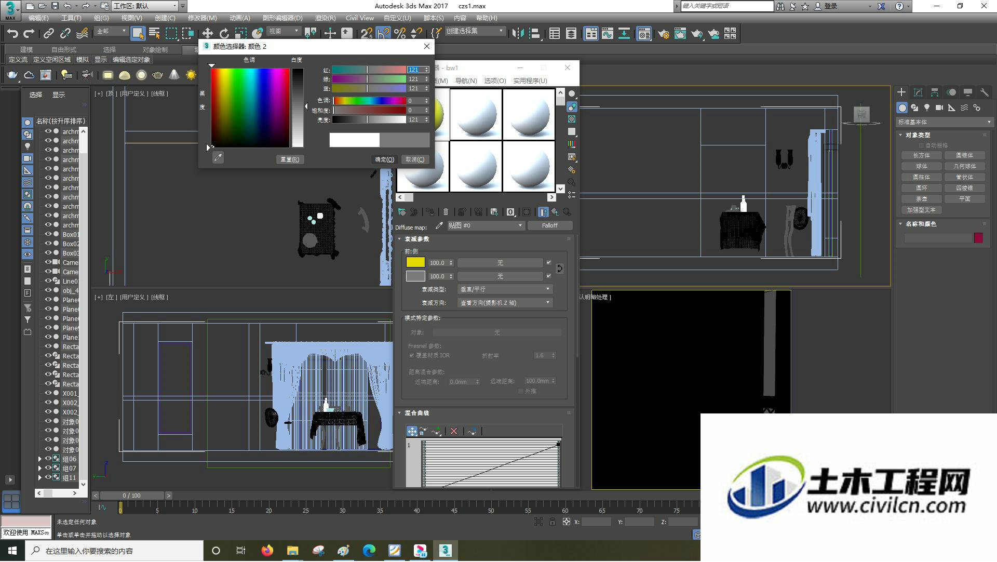Open the 导航(N) menu in material editor
The width and height of the screenshot is (997, 562).
[x=466, y=81]
